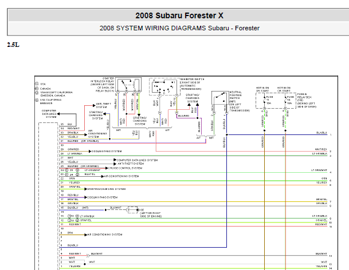Click "COOLING FANS SYSTEM" beside pin 29 GRN/RED
The width and height of the screenshot is (349, 270).
point(107,152)
